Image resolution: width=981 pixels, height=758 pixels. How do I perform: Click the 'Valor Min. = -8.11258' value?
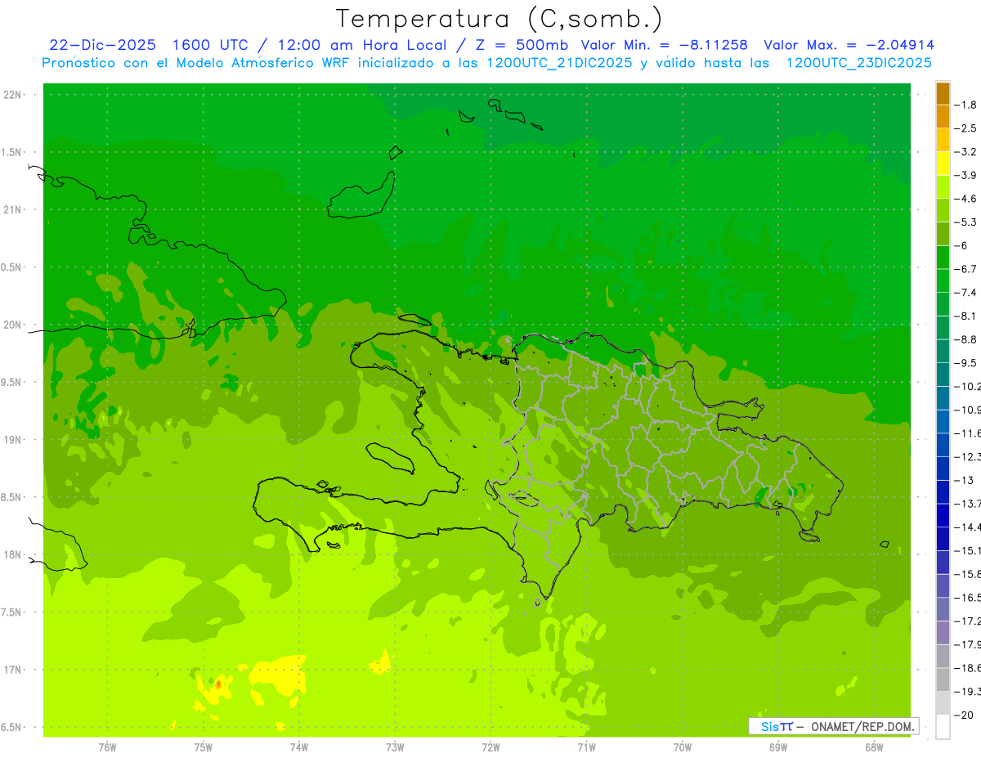tap(664, 45)
